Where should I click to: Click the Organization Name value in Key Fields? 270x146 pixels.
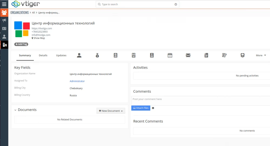coord(91,74)
